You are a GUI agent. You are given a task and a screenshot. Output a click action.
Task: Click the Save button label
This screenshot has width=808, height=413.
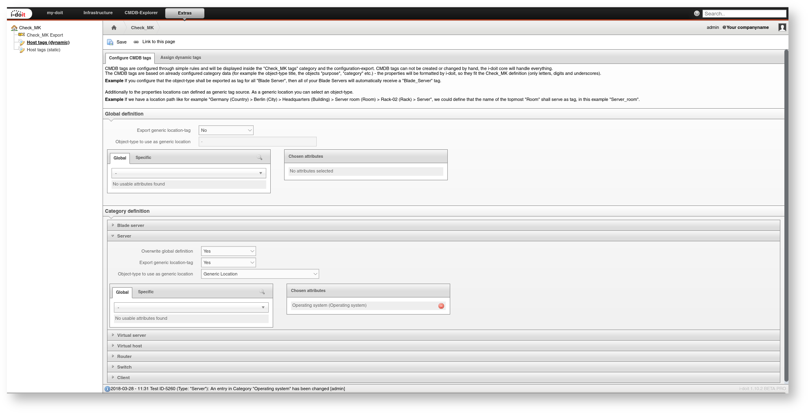(121, 42)
